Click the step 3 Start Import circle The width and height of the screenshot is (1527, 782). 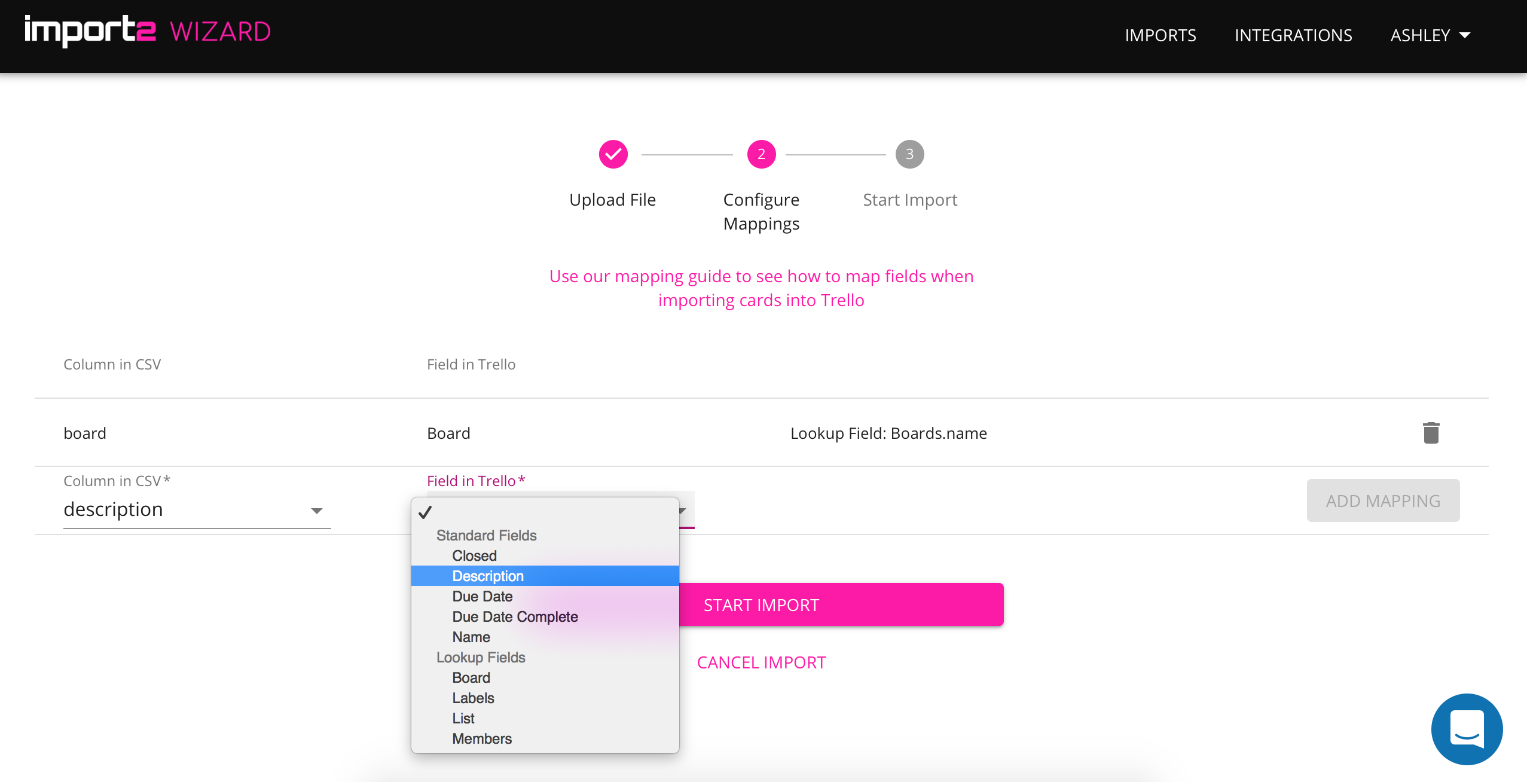[909, 154]
